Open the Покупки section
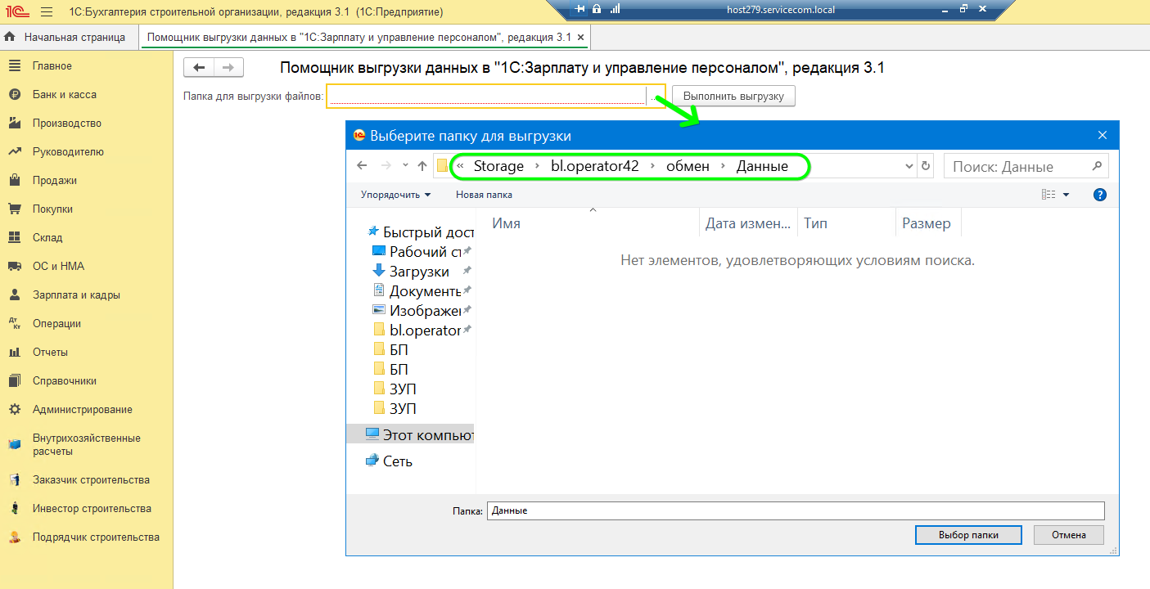Image resolution: width=1150 pixels, height=589 pixels. (52, 209)
